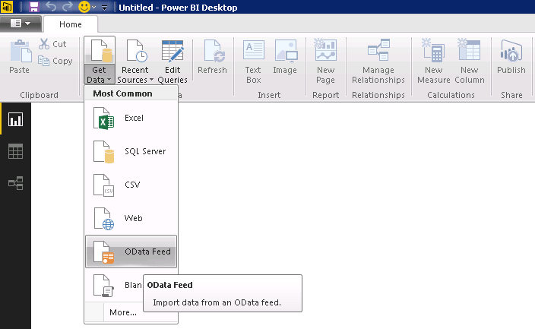Open Customize Quick Access Toolbar dropdown
This screenshot has width=535, height=329.
[x=105, y=7]
